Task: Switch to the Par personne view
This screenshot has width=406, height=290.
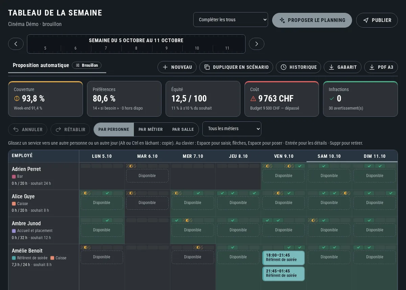Action: (x=114, y=130)
